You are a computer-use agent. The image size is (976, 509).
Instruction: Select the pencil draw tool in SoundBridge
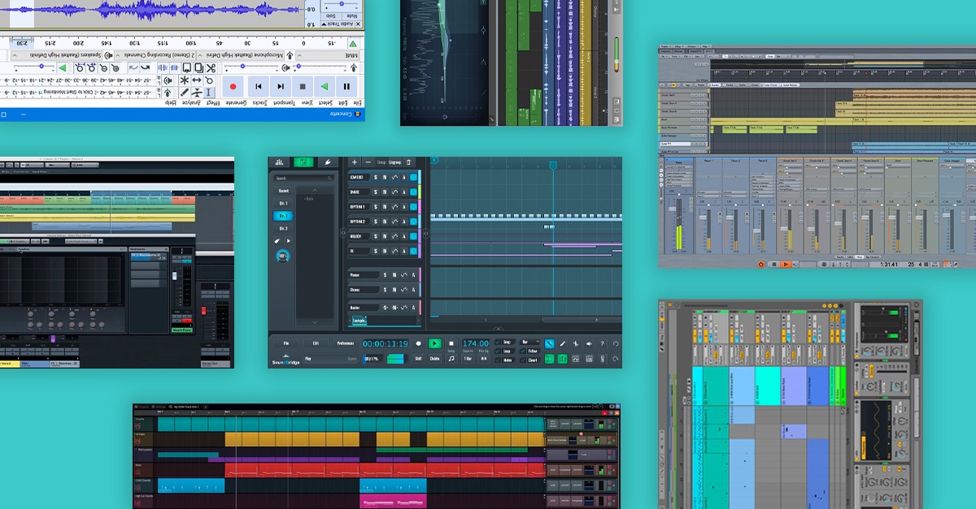click(563, 343)
